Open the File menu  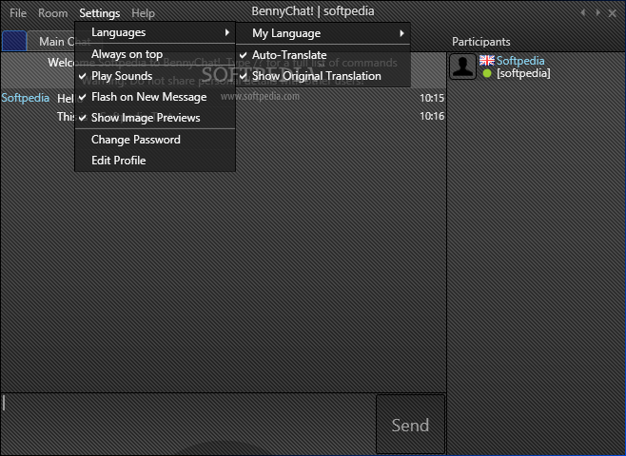tap(18, 13)
